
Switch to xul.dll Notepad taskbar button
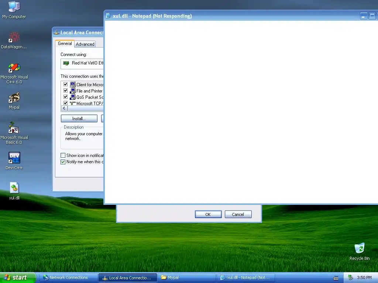point(245,278)
